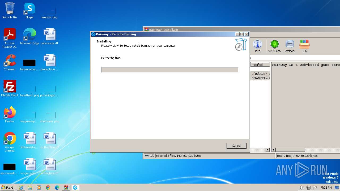Viewport: 340px width, 191px height.
Task: Select littleassista rtf document
Action: click(29, 141)
